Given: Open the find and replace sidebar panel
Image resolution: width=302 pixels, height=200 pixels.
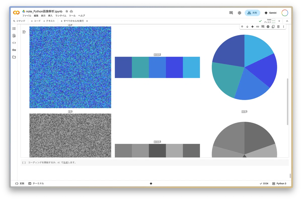Looking at the screenshot, I should 14,36.
